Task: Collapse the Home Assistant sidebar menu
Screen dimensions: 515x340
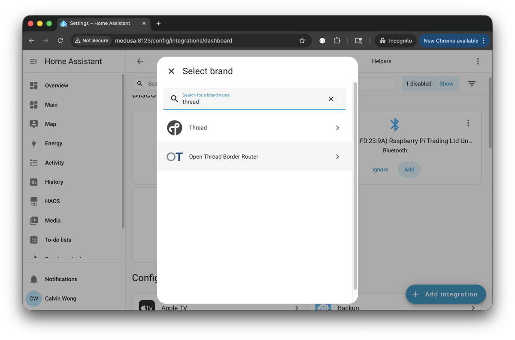Action: tap(33, 61)
